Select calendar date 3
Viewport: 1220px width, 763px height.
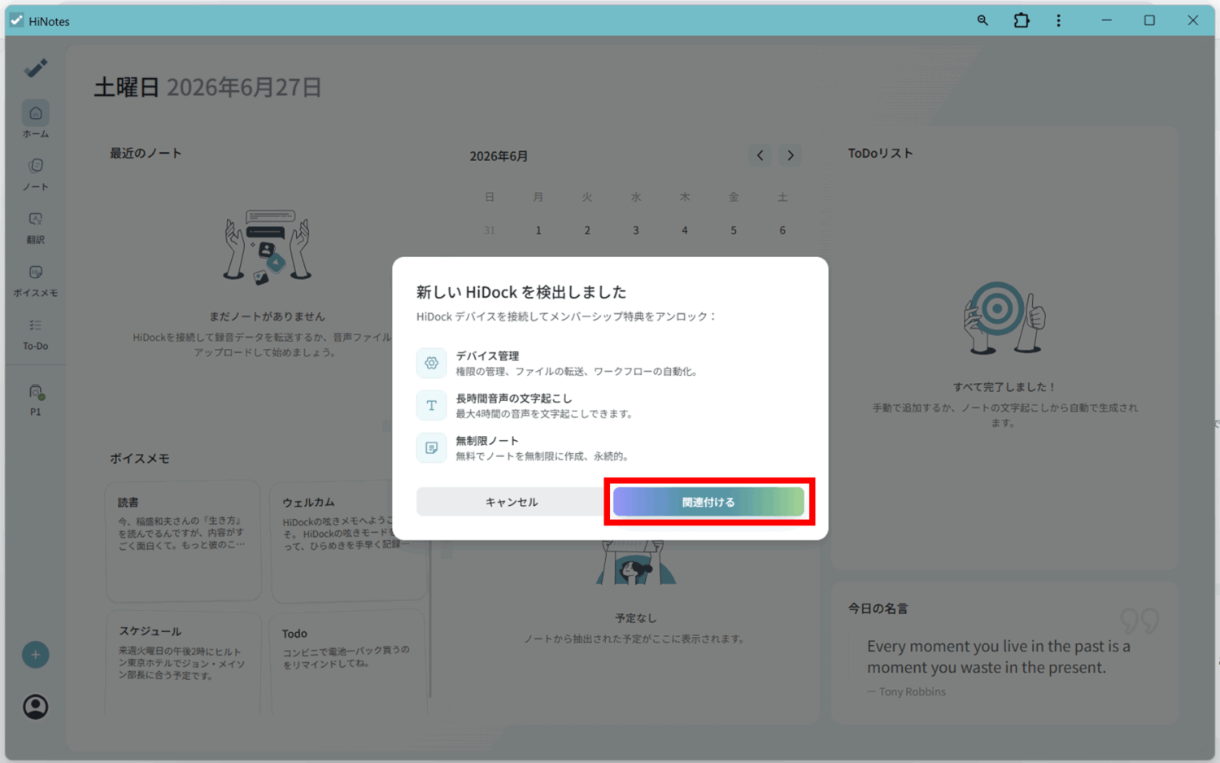click(636, 230)
